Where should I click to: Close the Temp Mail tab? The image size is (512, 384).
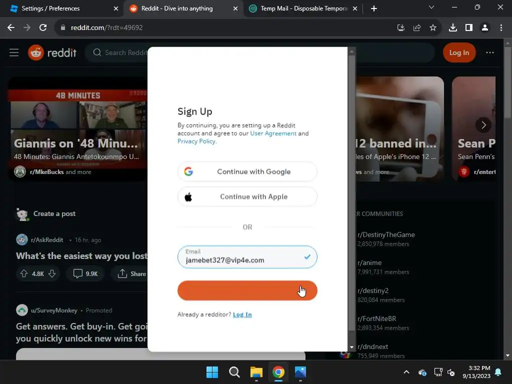pyautogui.click(x=354, y=8)
